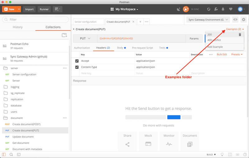Expand the Create document(PUT) request details triangle
Screen dimensions: 249x158
(x=74, y=29)
